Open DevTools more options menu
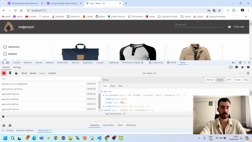The width and height of the screenshot is (252, 142). coord(245,63)
